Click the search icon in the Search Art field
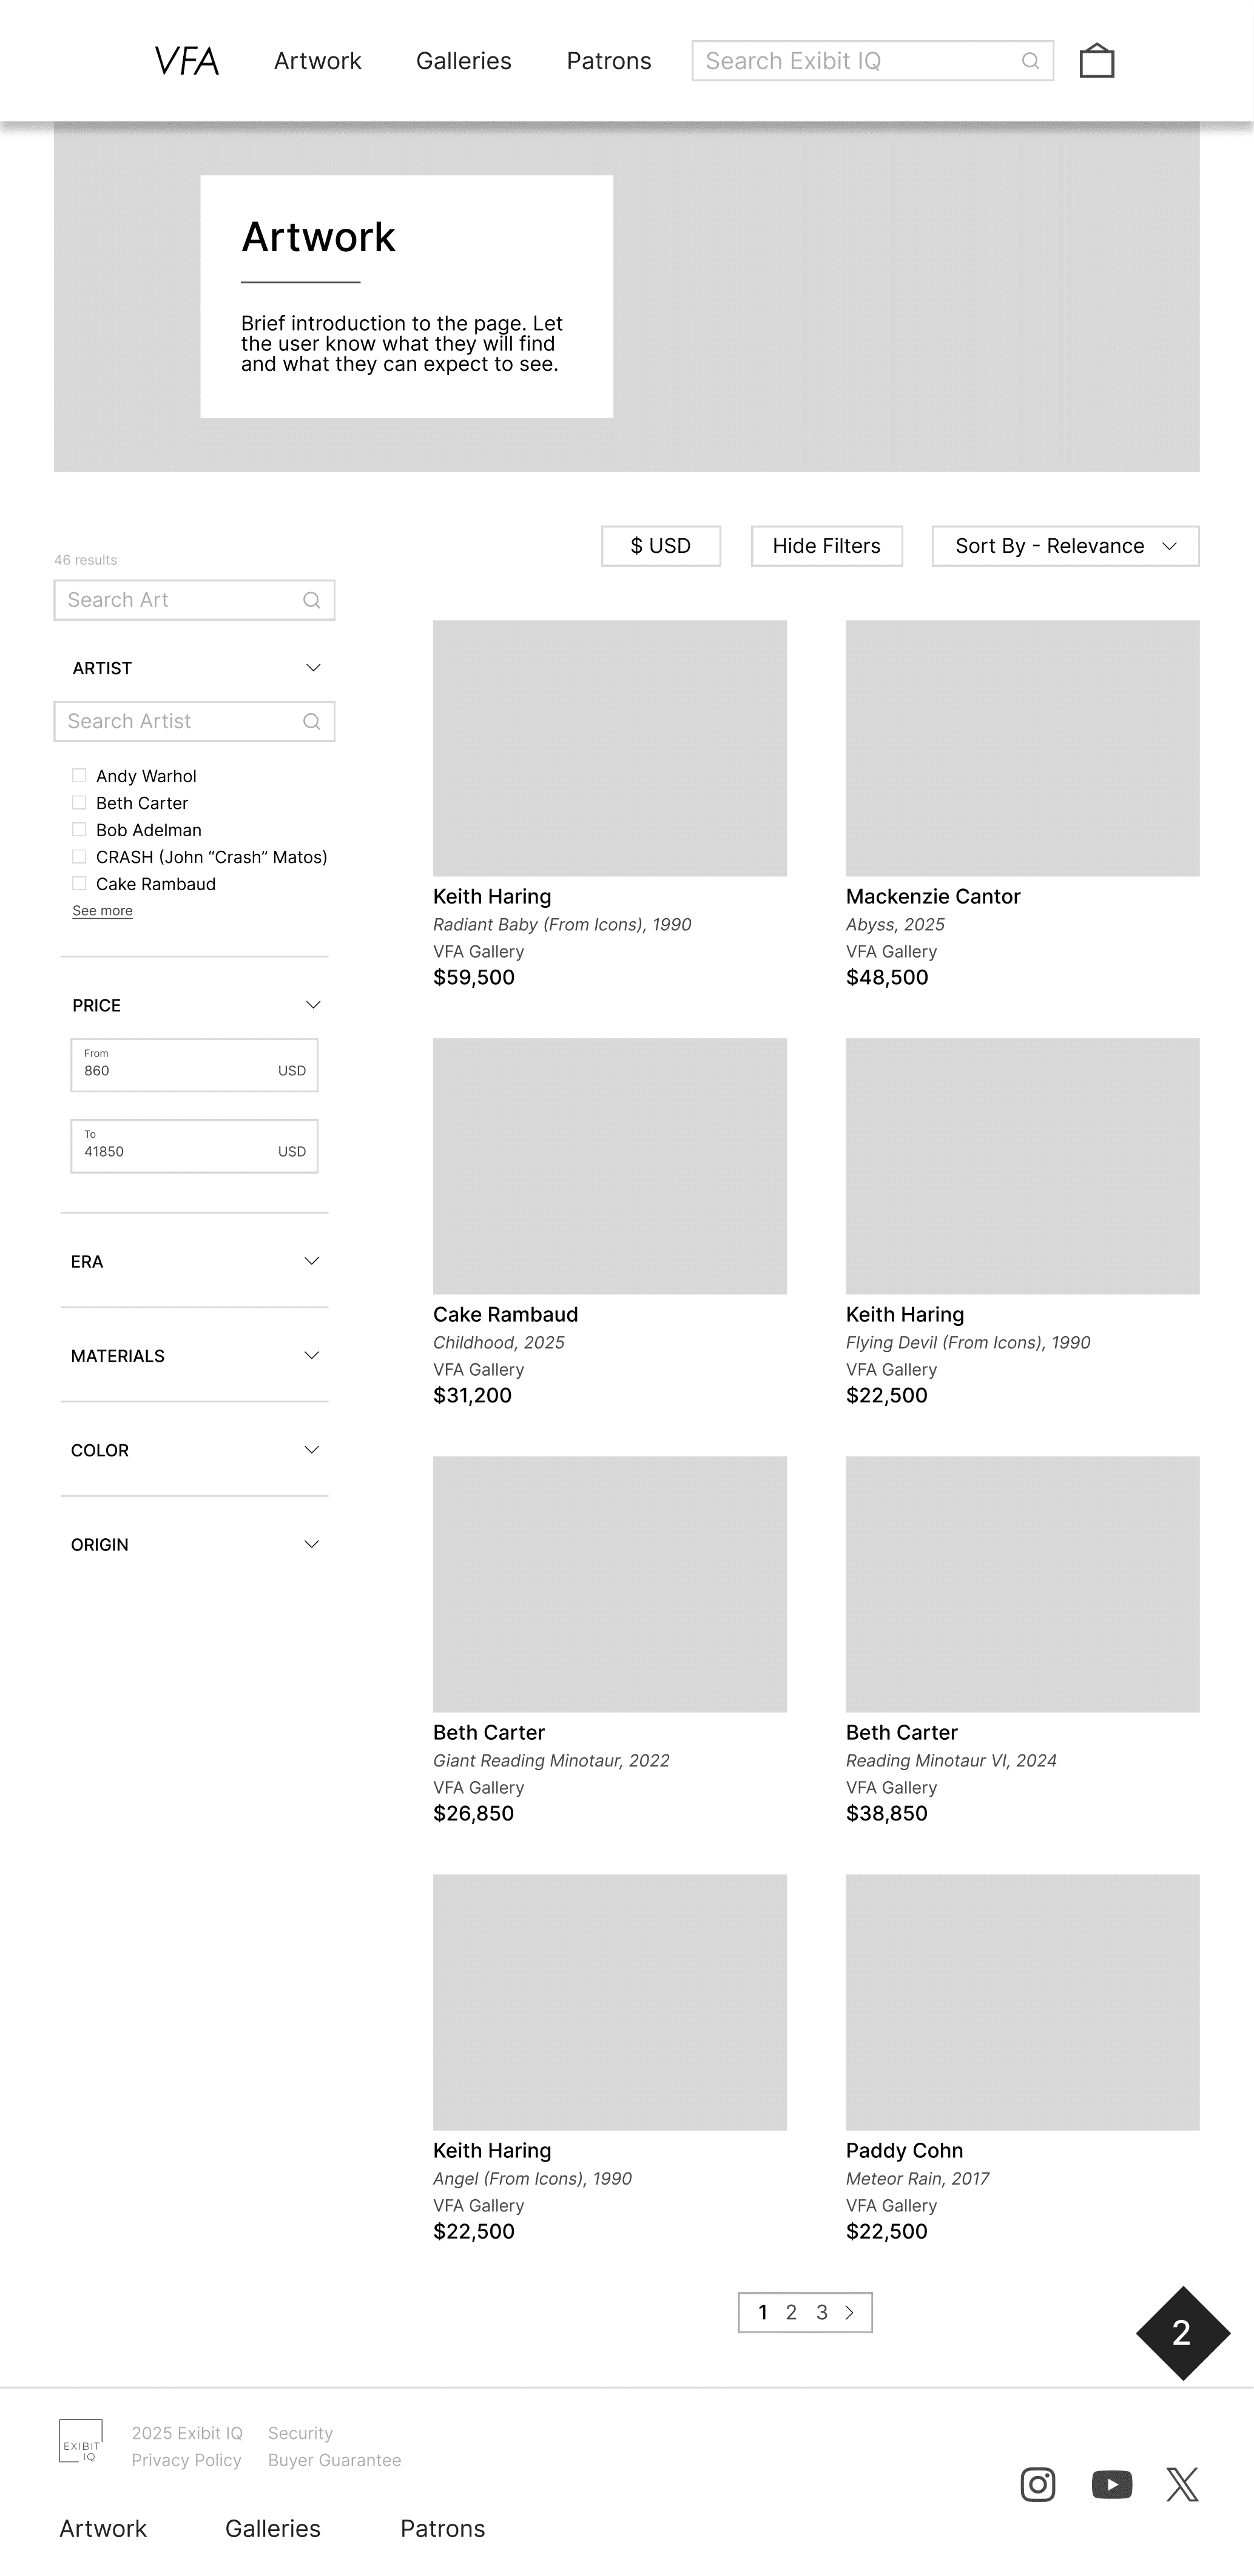The height and width of the screenshot is (2576, 1254). coord(311,599)
